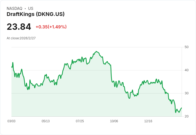Select the 07/25 date axis label
Screen dimensions: 196x135
[x=80, y=121]
